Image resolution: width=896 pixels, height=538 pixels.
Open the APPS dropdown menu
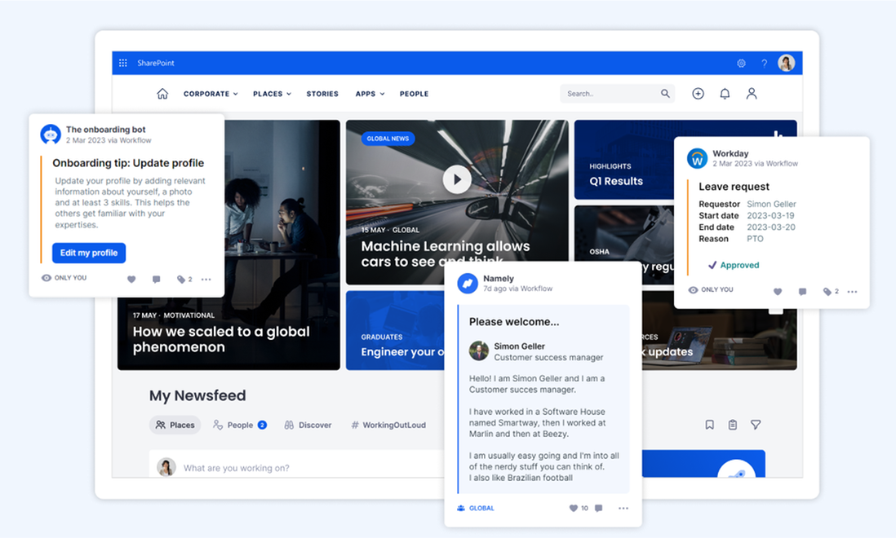pyautogui.click(x=370, y=94)
